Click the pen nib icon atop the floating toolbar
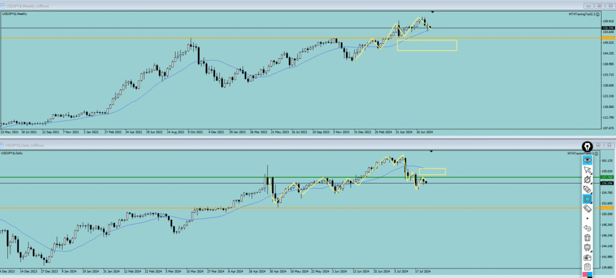This screenshot has height=278, width=616. 588,147
